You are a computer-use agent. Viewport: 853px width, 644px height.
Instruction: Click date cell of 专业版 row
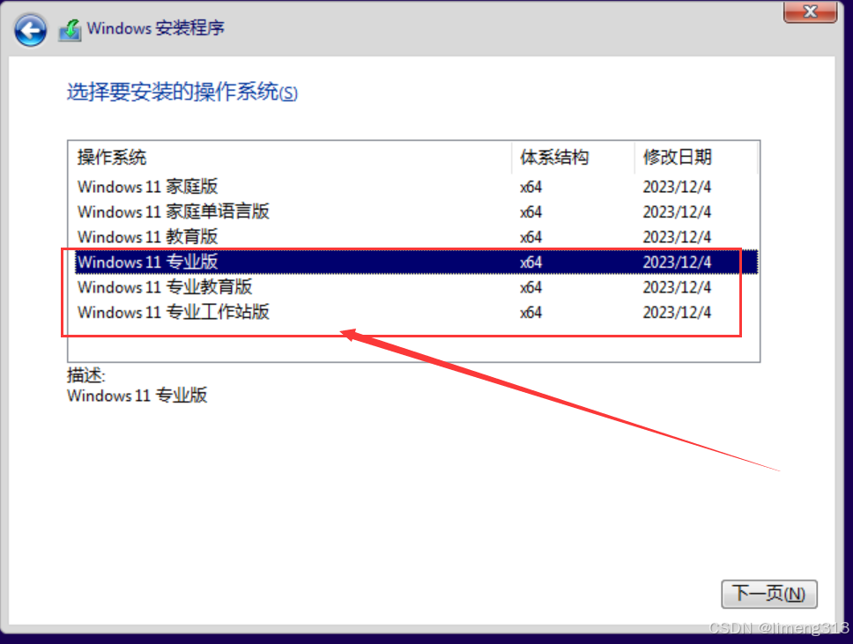[x=677, y=263]
